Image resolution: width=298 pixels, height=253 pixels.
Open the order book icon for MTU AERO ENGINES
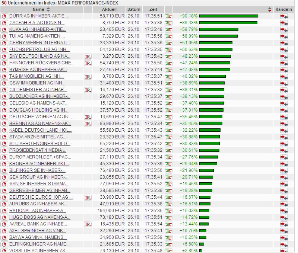click(168, 144)
